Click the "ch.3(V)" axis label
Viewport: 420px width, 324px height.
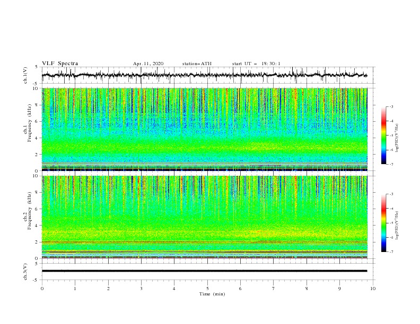pyautogui.click(x=25, y=272)
